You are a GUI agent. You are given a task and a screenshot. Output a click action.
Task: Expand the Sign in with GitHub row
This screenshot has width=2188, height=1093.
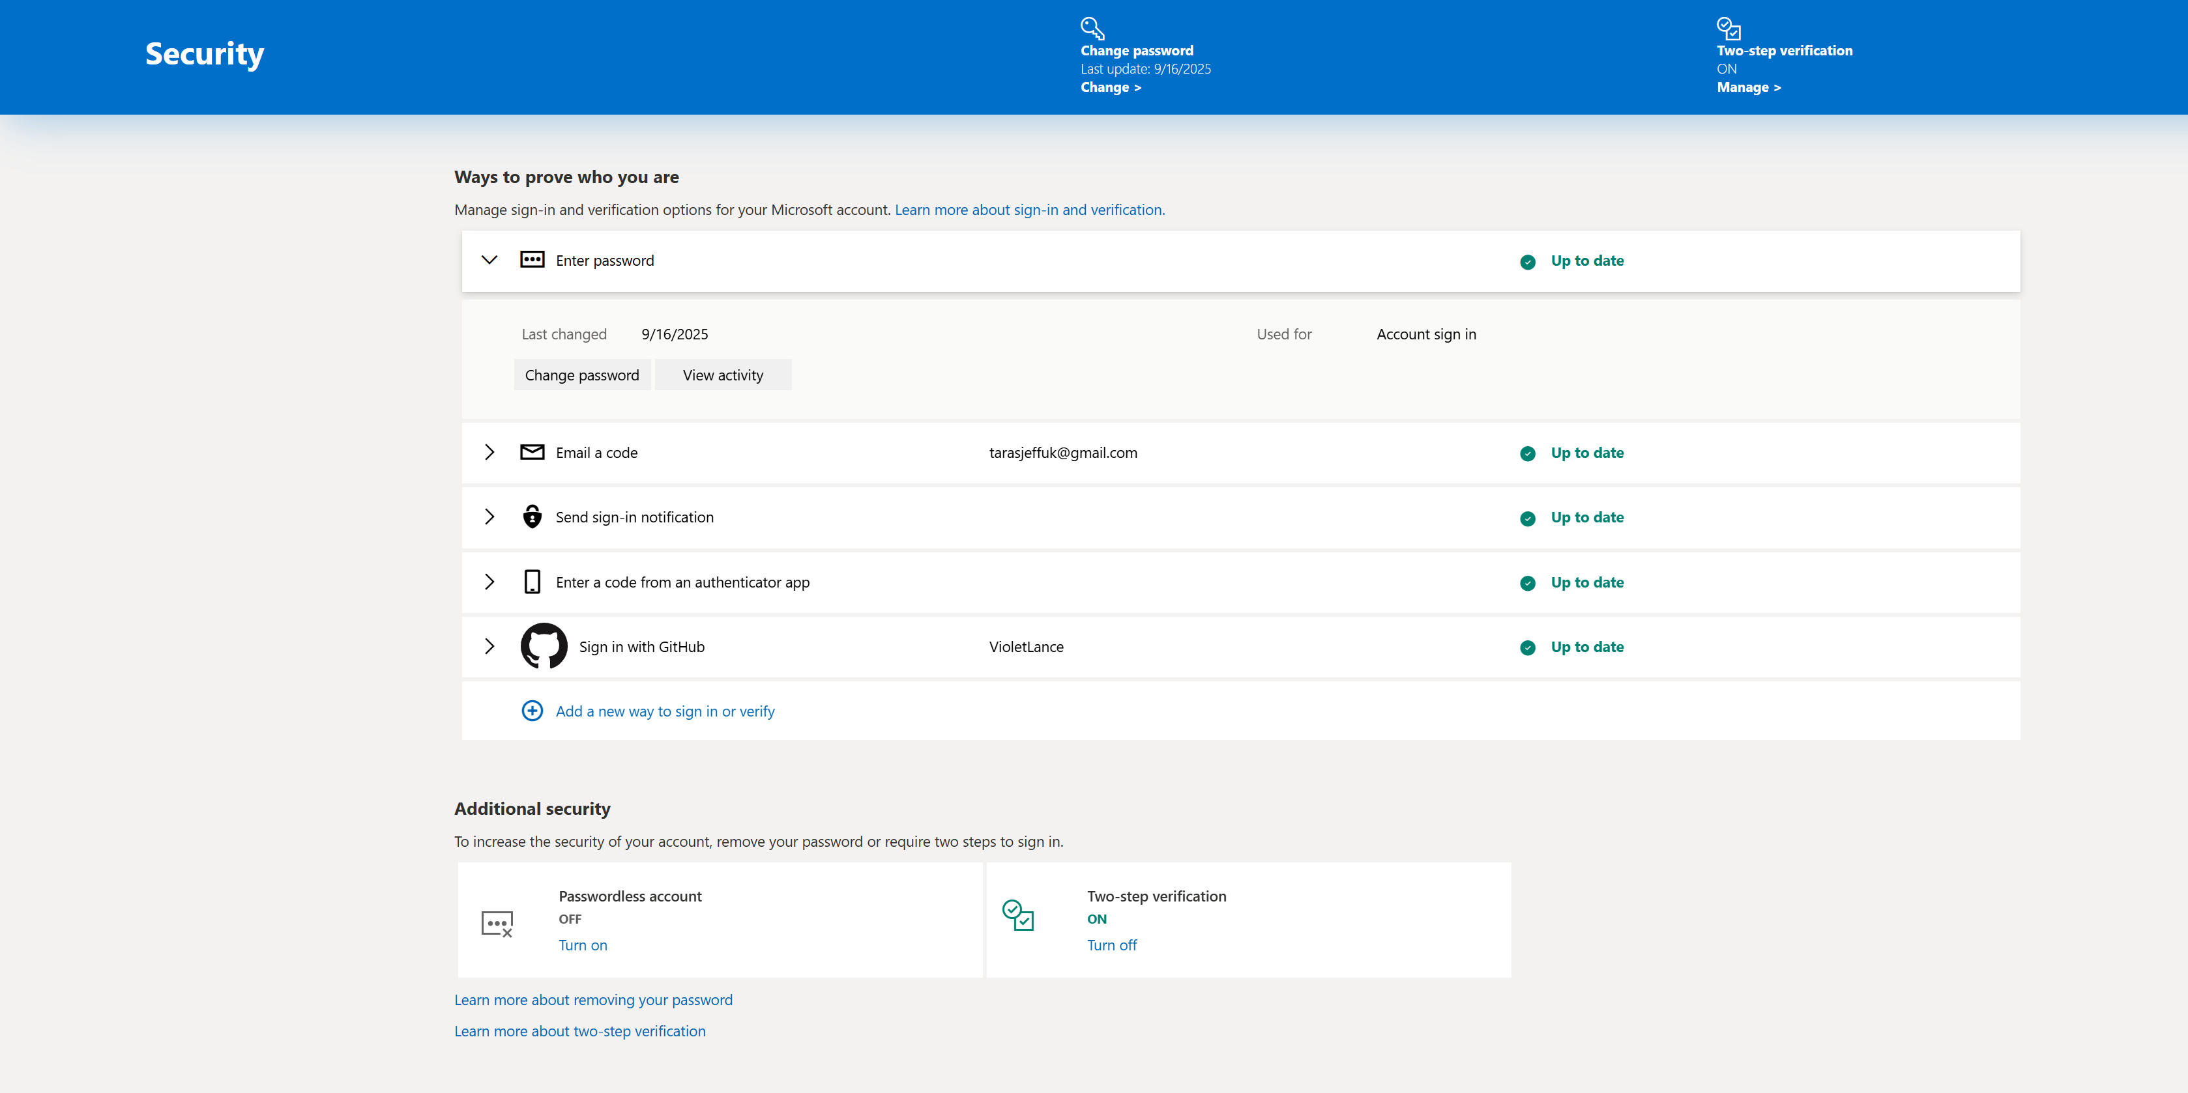tap(489, 647)
